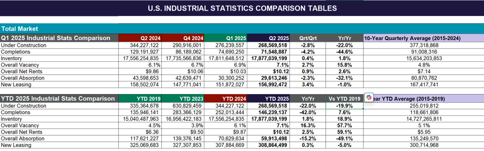
Task: Click the -2.8% Qrt/Qrt cell
Action: click(x=308, y=45)
